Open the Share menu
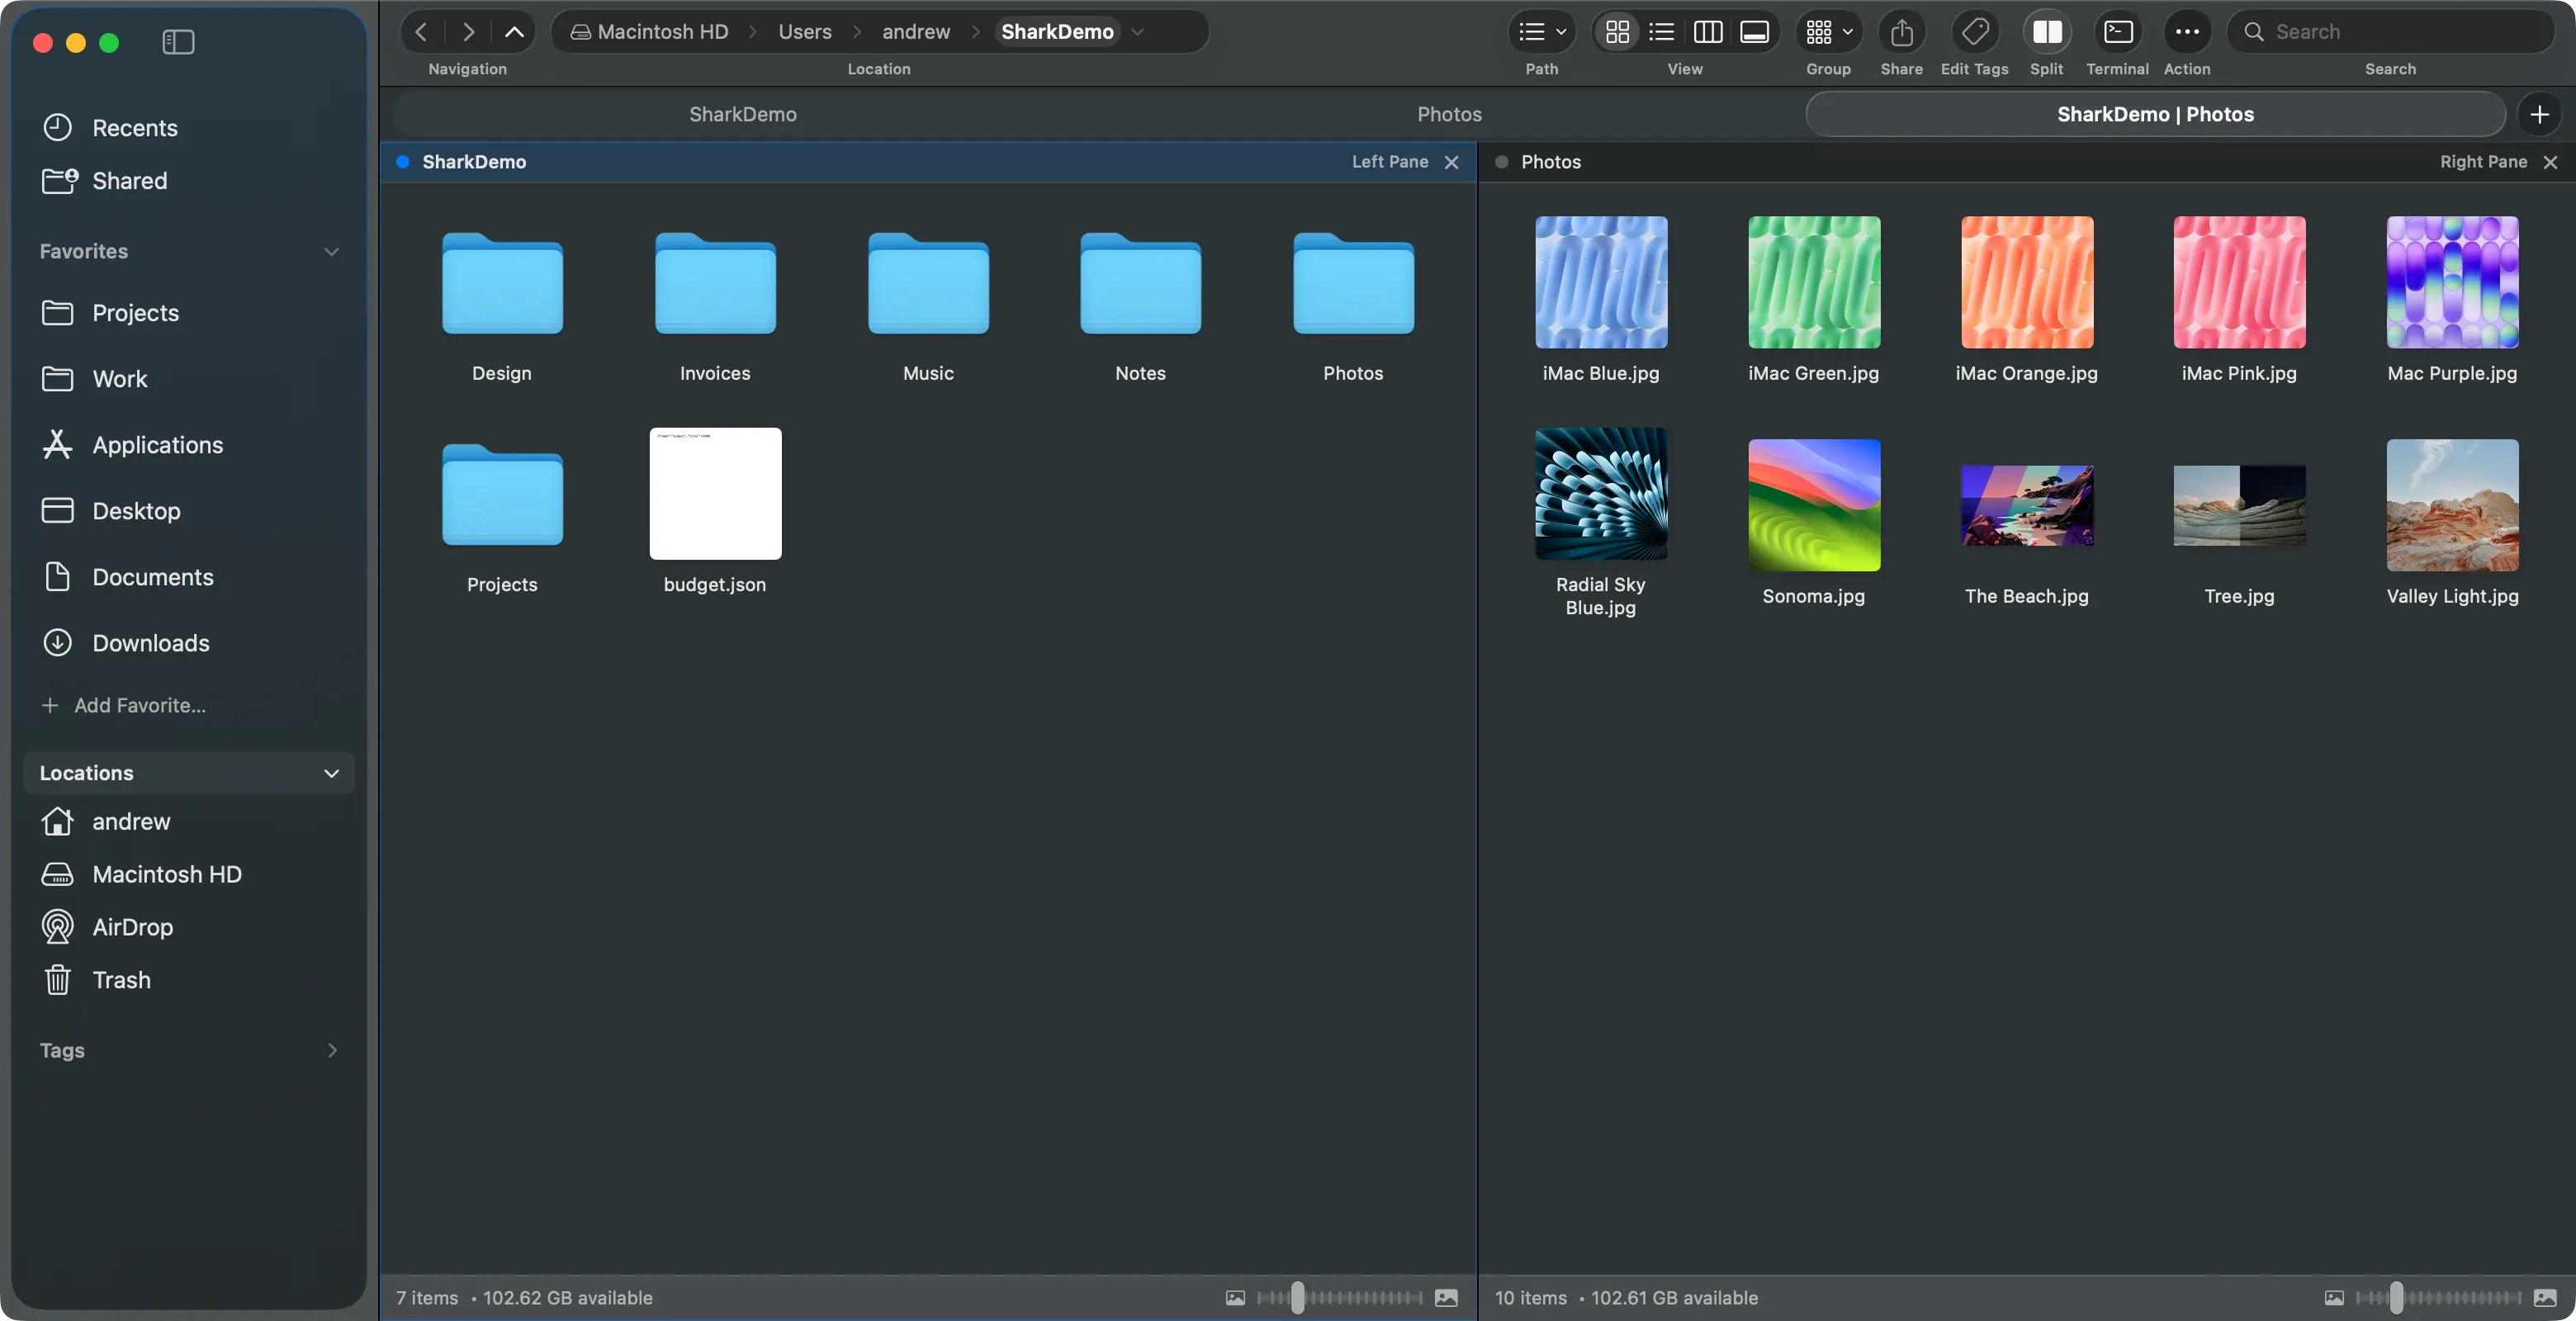The height and width of the screenshot is (1321, 2576). (1901, 32)
